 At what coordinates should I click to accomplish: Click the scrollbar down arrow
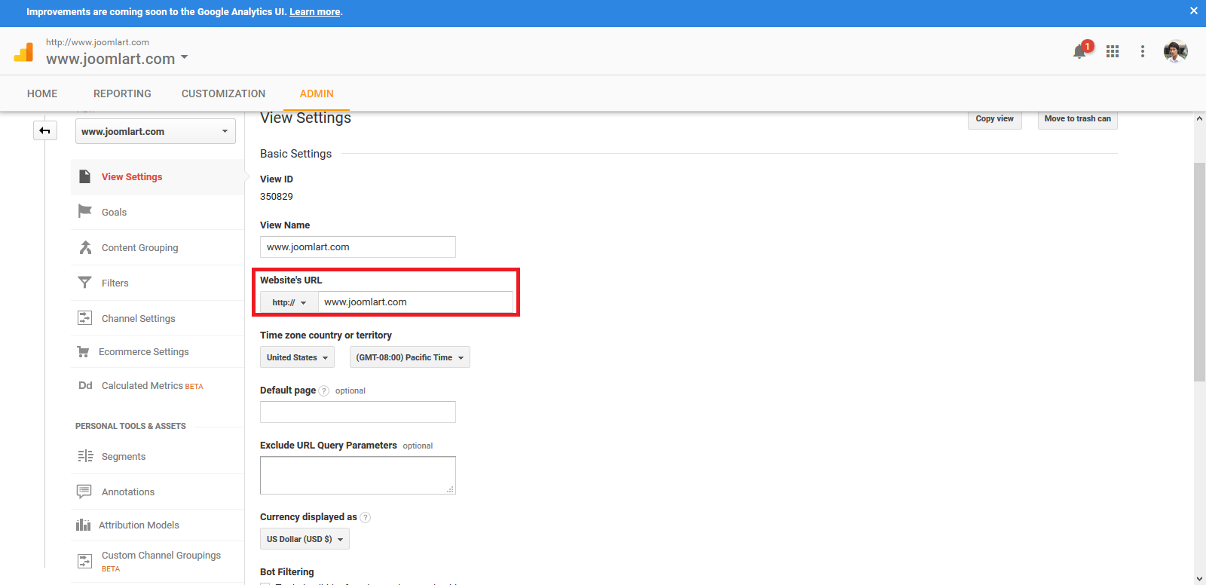point(1199,579)
